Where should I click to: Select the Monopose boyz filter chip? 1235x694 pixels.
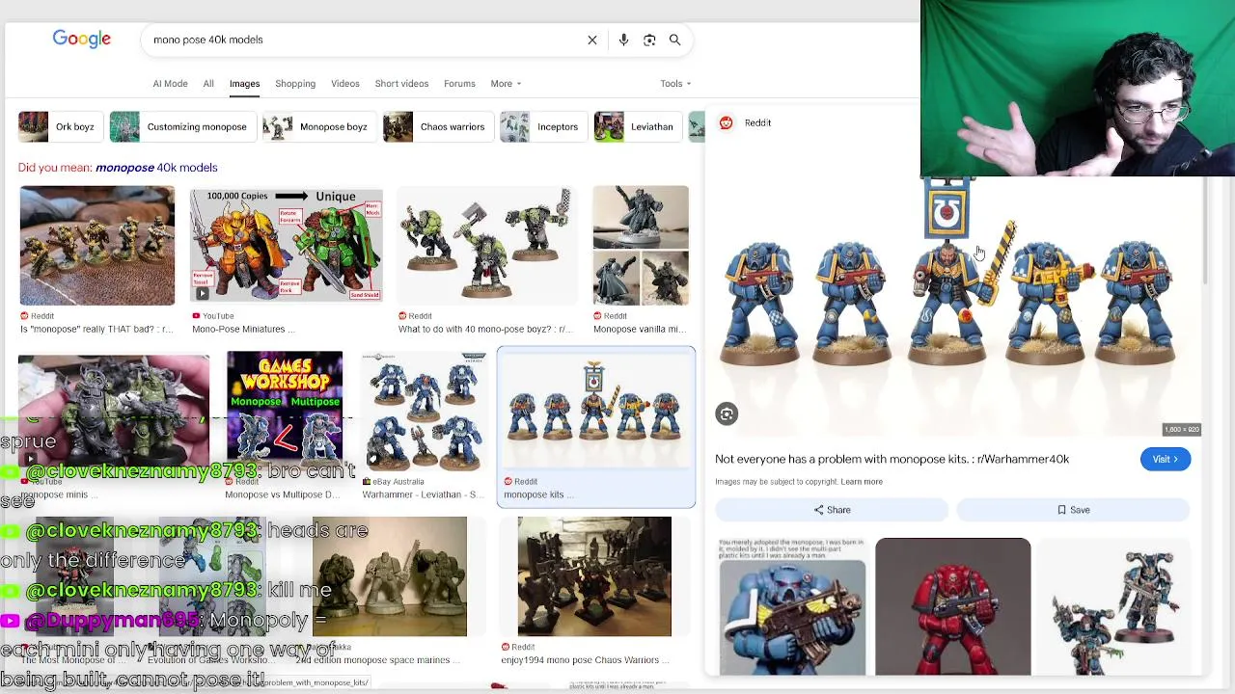coord(317,127)
